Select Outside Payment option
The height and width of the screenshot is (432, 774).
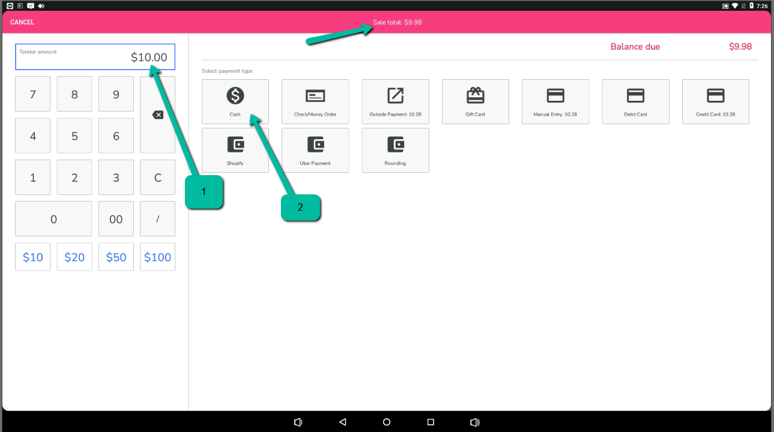click(x=395, y=101)
